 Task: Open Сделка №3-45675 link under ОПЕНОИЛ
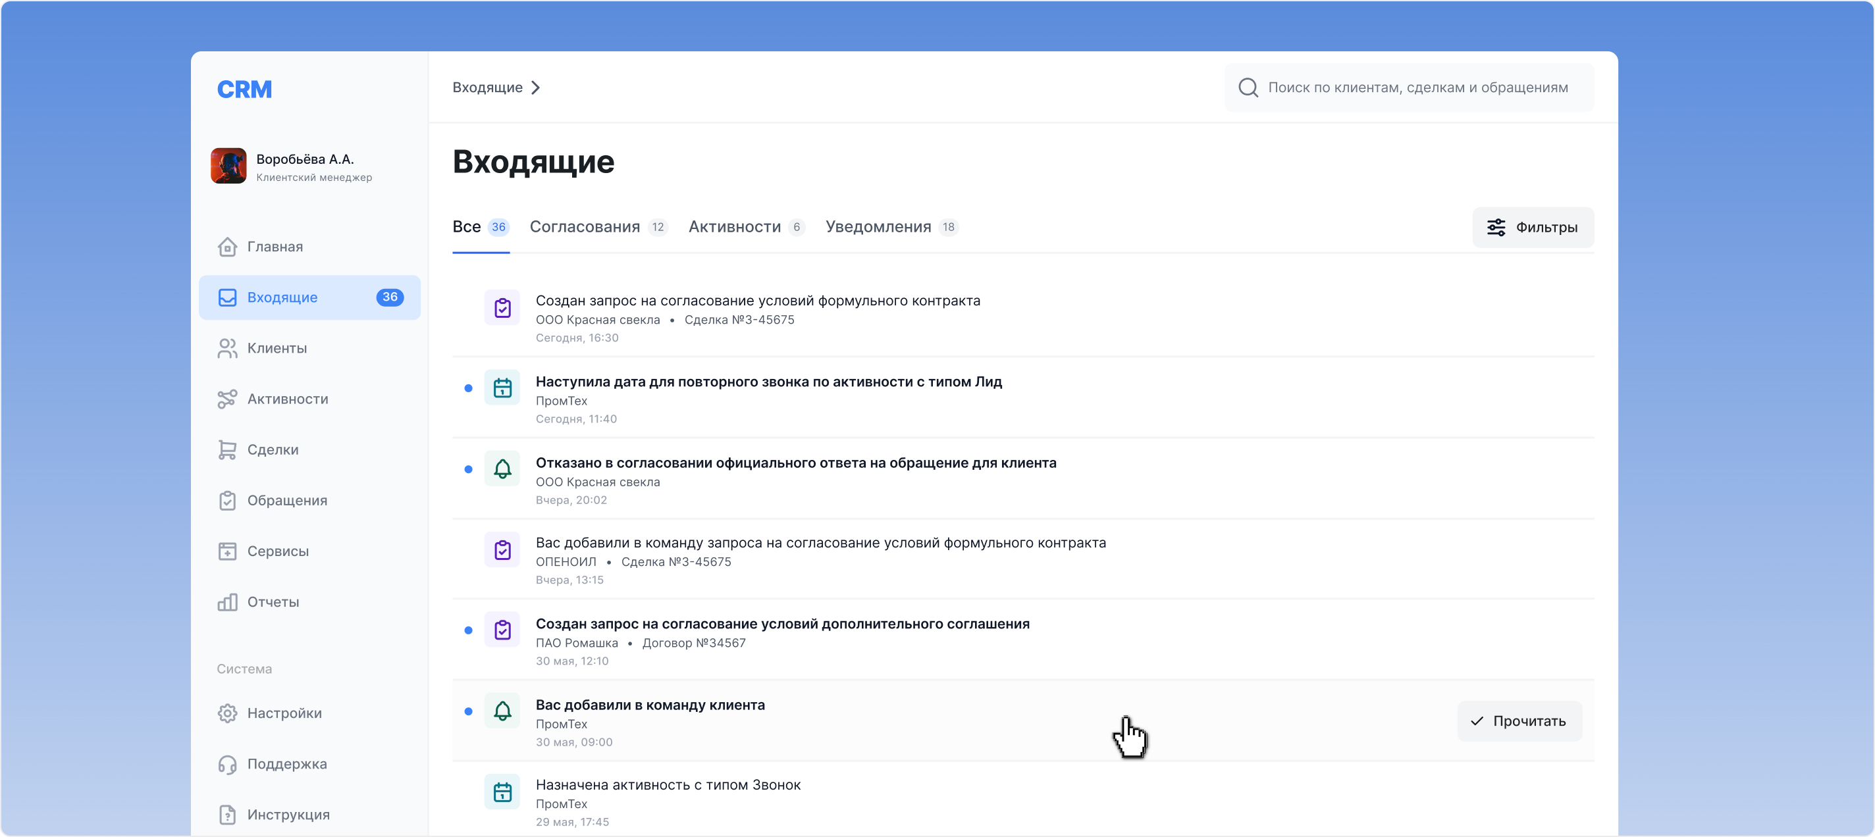[676, 562]
